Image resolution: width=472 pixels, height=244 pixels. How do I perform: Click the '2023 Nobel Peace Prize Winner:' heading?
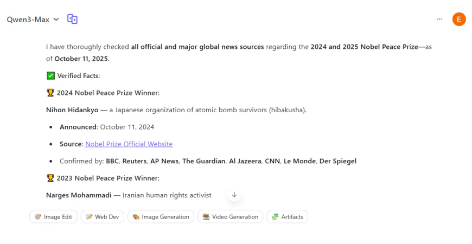[108, 178]
